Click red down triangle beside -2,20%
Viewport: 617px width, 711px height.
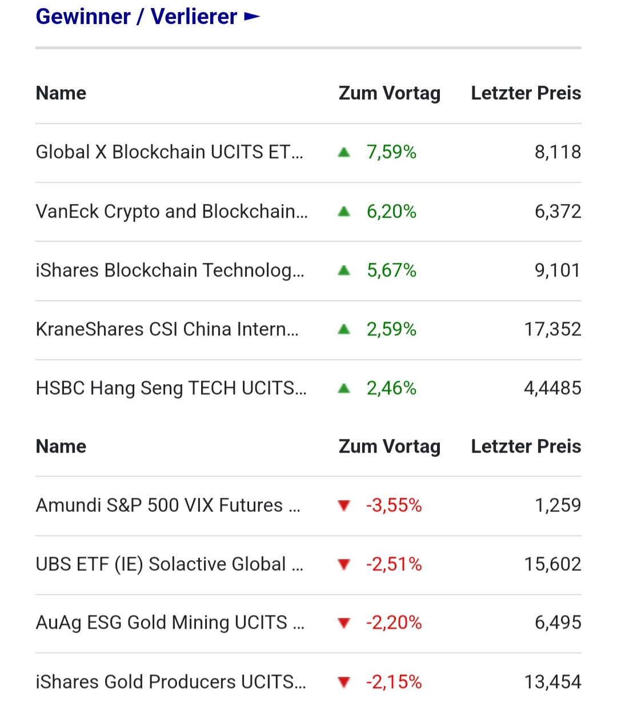click(x=344, y=623)
